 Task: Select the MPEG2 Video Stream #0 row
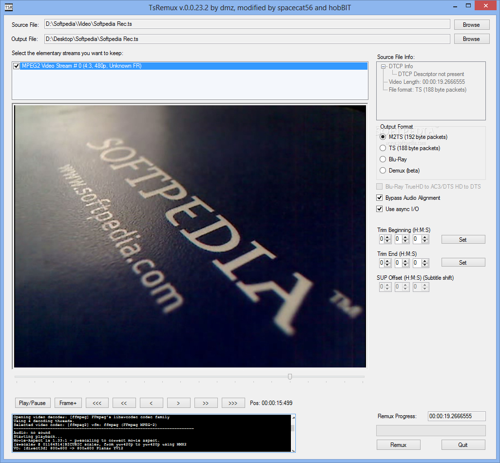[x=193, y=66]
